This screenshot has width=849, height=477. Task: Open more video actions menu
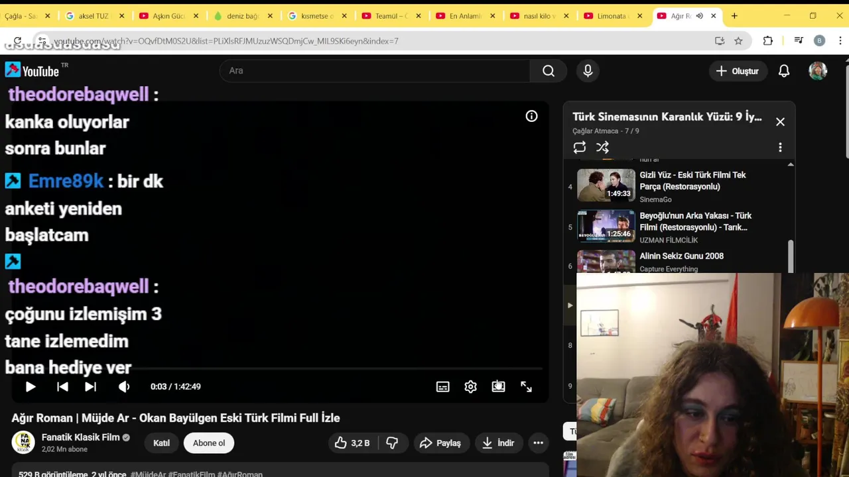pyautogui.click(x=539, y=443)
